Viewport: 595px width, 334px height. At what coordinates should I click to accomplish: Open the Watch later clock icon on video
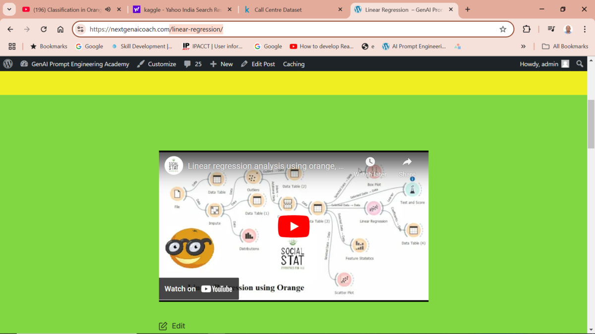point(370,162)
